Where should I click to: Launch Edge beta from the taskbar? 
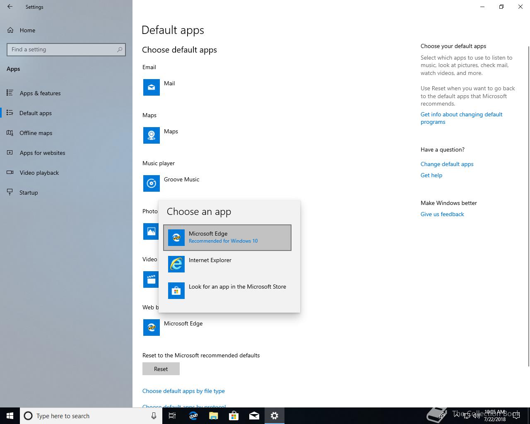pos(193,416)
